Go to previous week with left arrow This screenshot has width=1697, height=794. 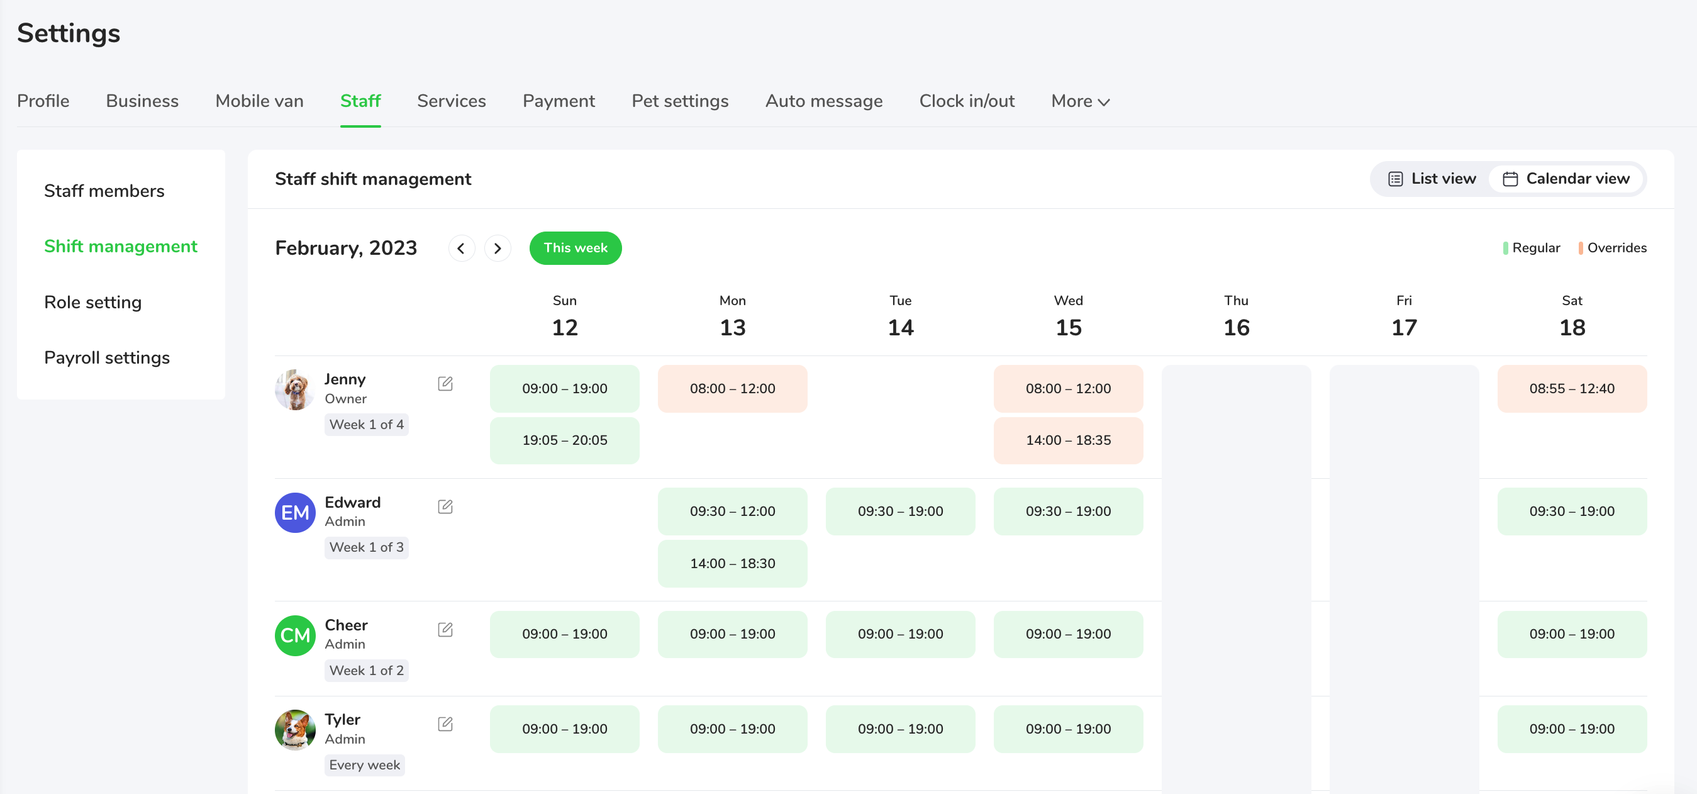[x=461, y=249]
